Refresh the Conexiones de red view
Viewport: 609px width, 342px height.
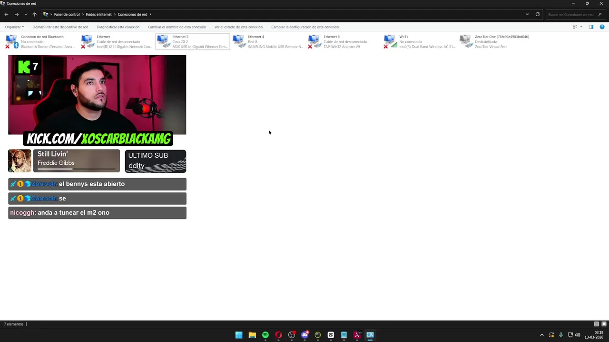[538, 14]
